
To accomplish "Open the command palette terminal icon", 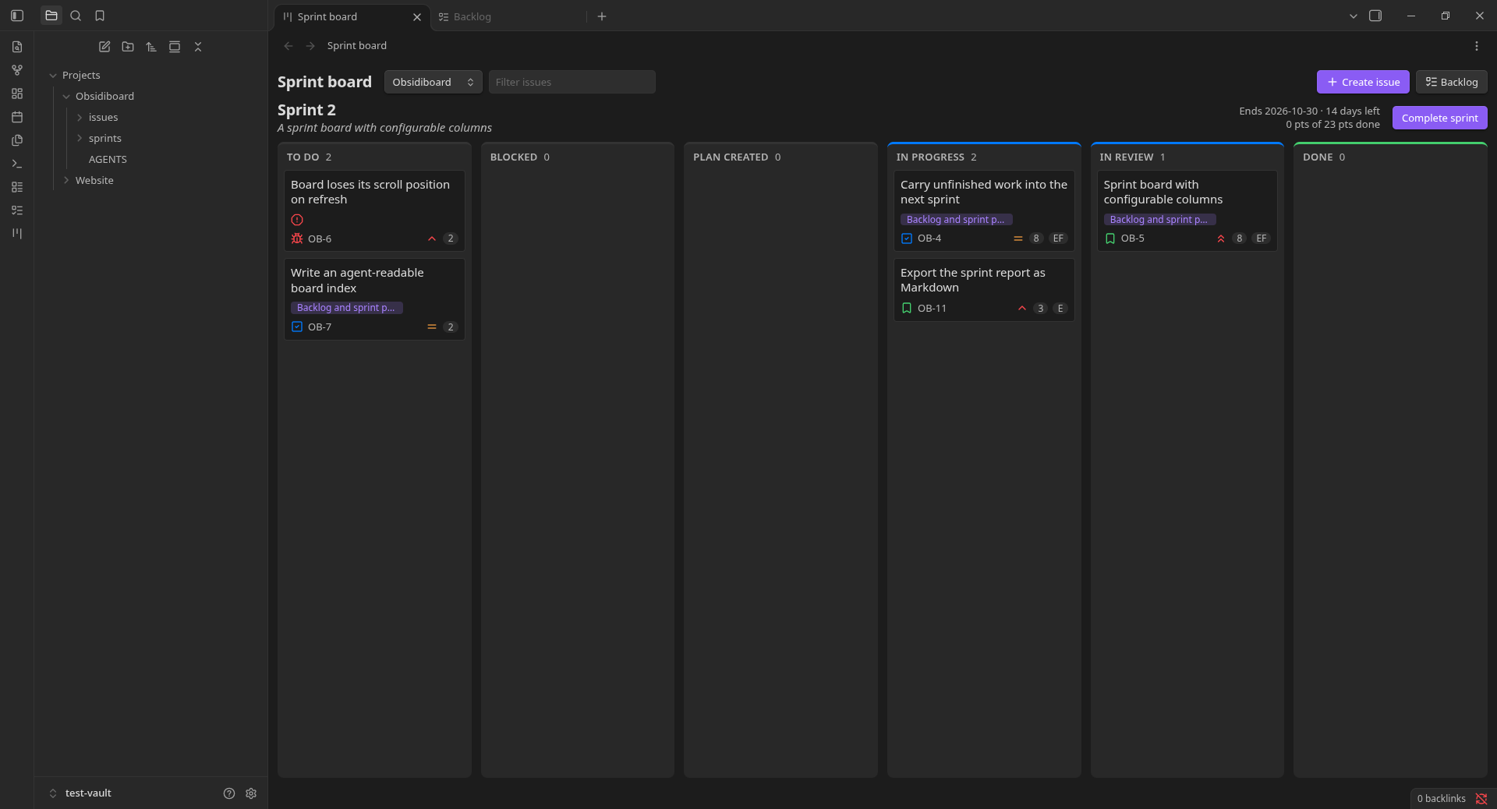I will coord(17,164).
